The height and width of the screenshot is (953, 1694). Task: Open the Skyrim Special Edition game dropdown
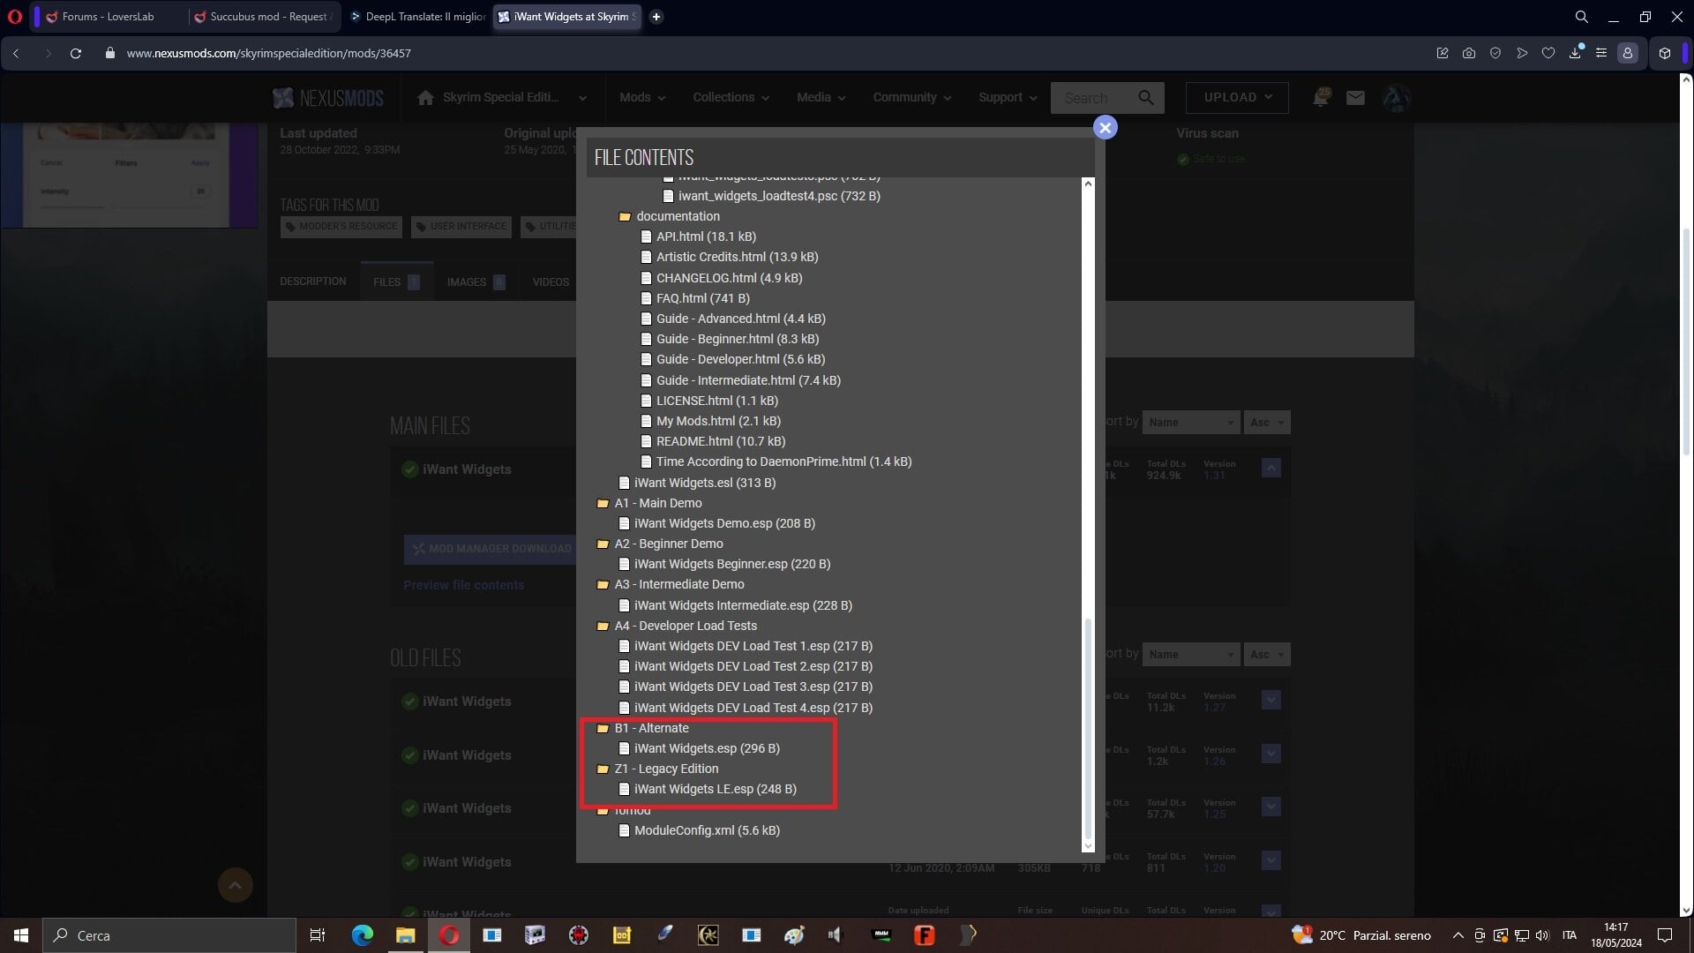coord(501,98)
